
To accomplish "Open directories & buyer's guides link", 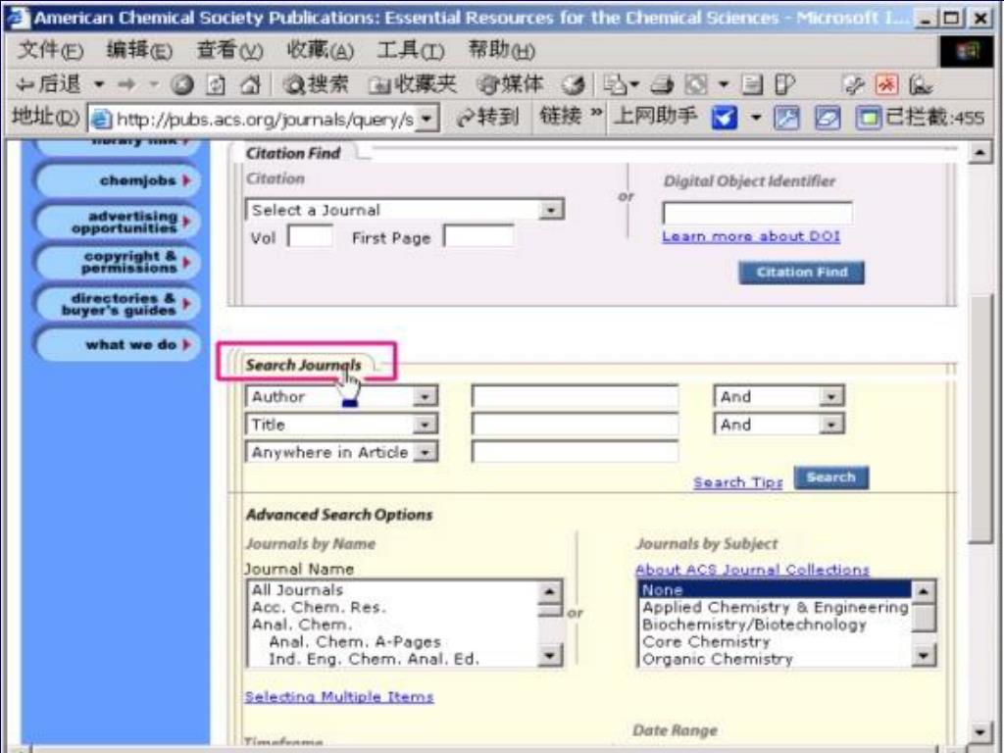I will coord(117,304).
